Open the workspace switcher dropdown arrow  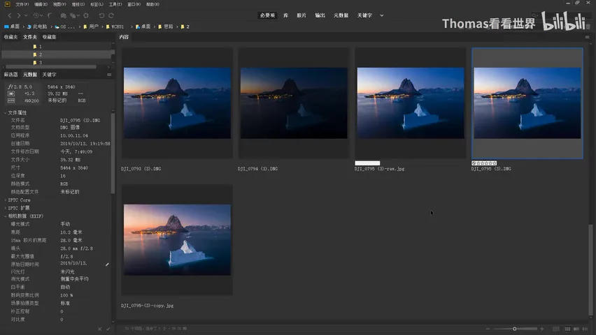[x=382, y=15]
